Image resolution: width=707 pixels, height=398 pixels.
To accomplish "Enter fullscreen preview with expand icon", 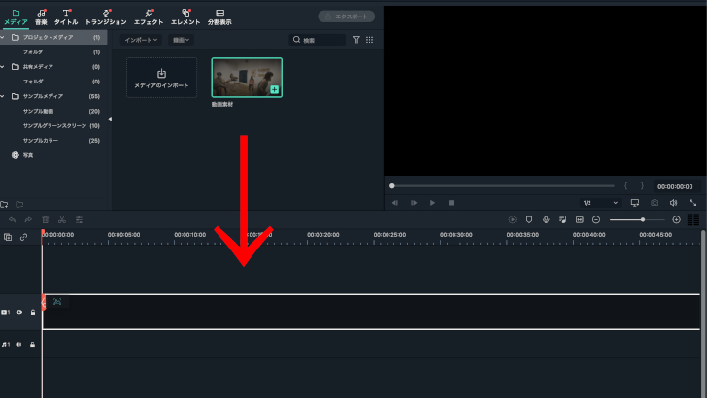I will 693,203.
